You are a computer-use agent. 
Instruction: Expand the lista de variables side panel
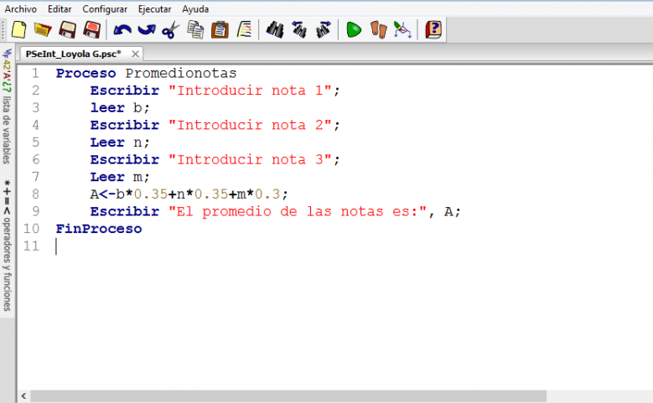pyautogui.click(x=7, y=106)
